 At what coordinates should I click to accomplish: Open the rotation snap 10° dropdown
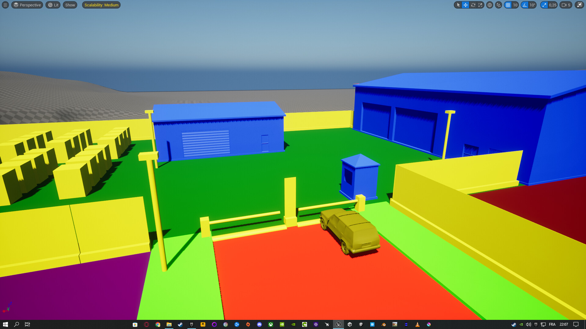pyautogui.click(x=532, y=5)
